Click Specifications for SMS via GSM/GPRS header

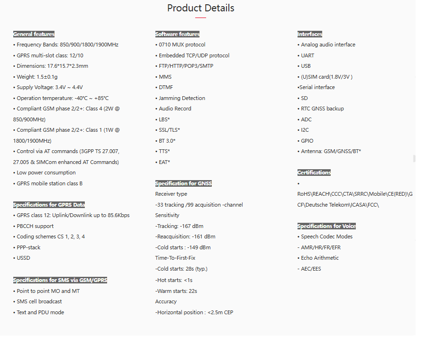pos(60,280)
